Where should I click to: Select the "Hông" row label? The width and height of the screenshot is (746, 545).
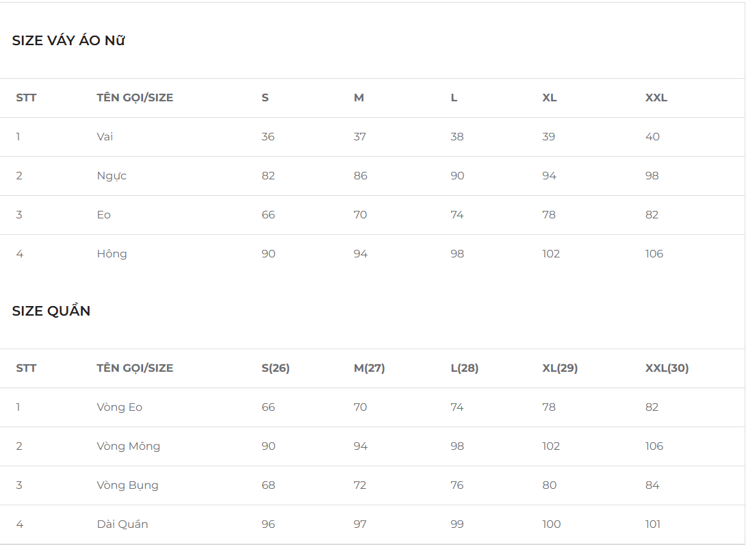point(112,254)
